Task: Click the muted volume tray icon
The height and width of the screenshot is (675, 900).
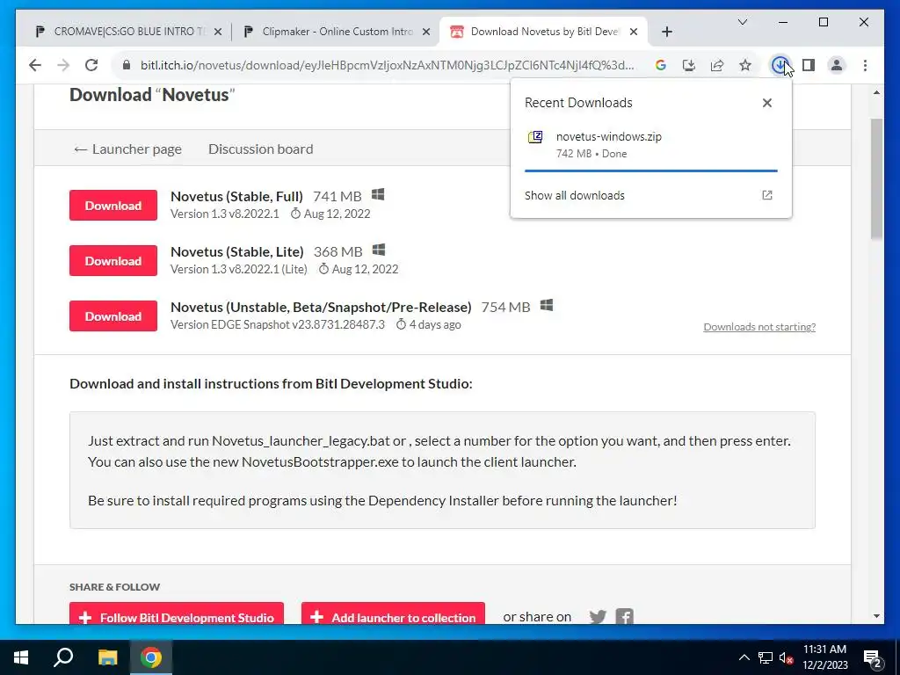Action: click(787, 657)
